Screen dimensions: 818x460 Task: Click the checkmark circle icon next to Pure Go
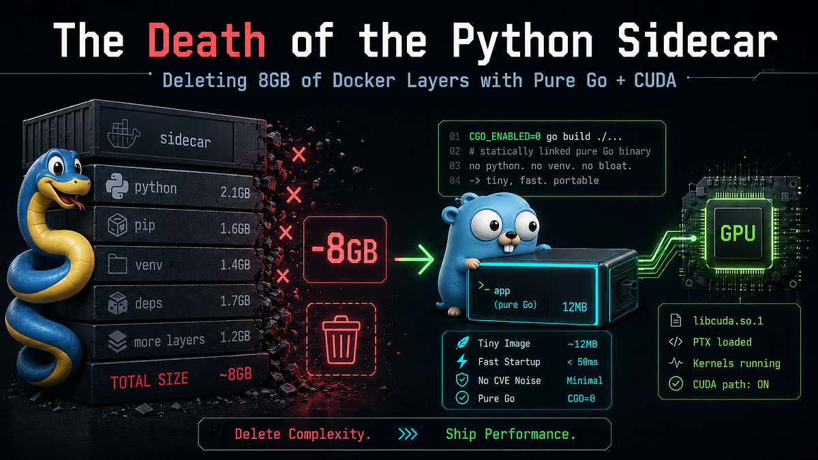point(461,398)
